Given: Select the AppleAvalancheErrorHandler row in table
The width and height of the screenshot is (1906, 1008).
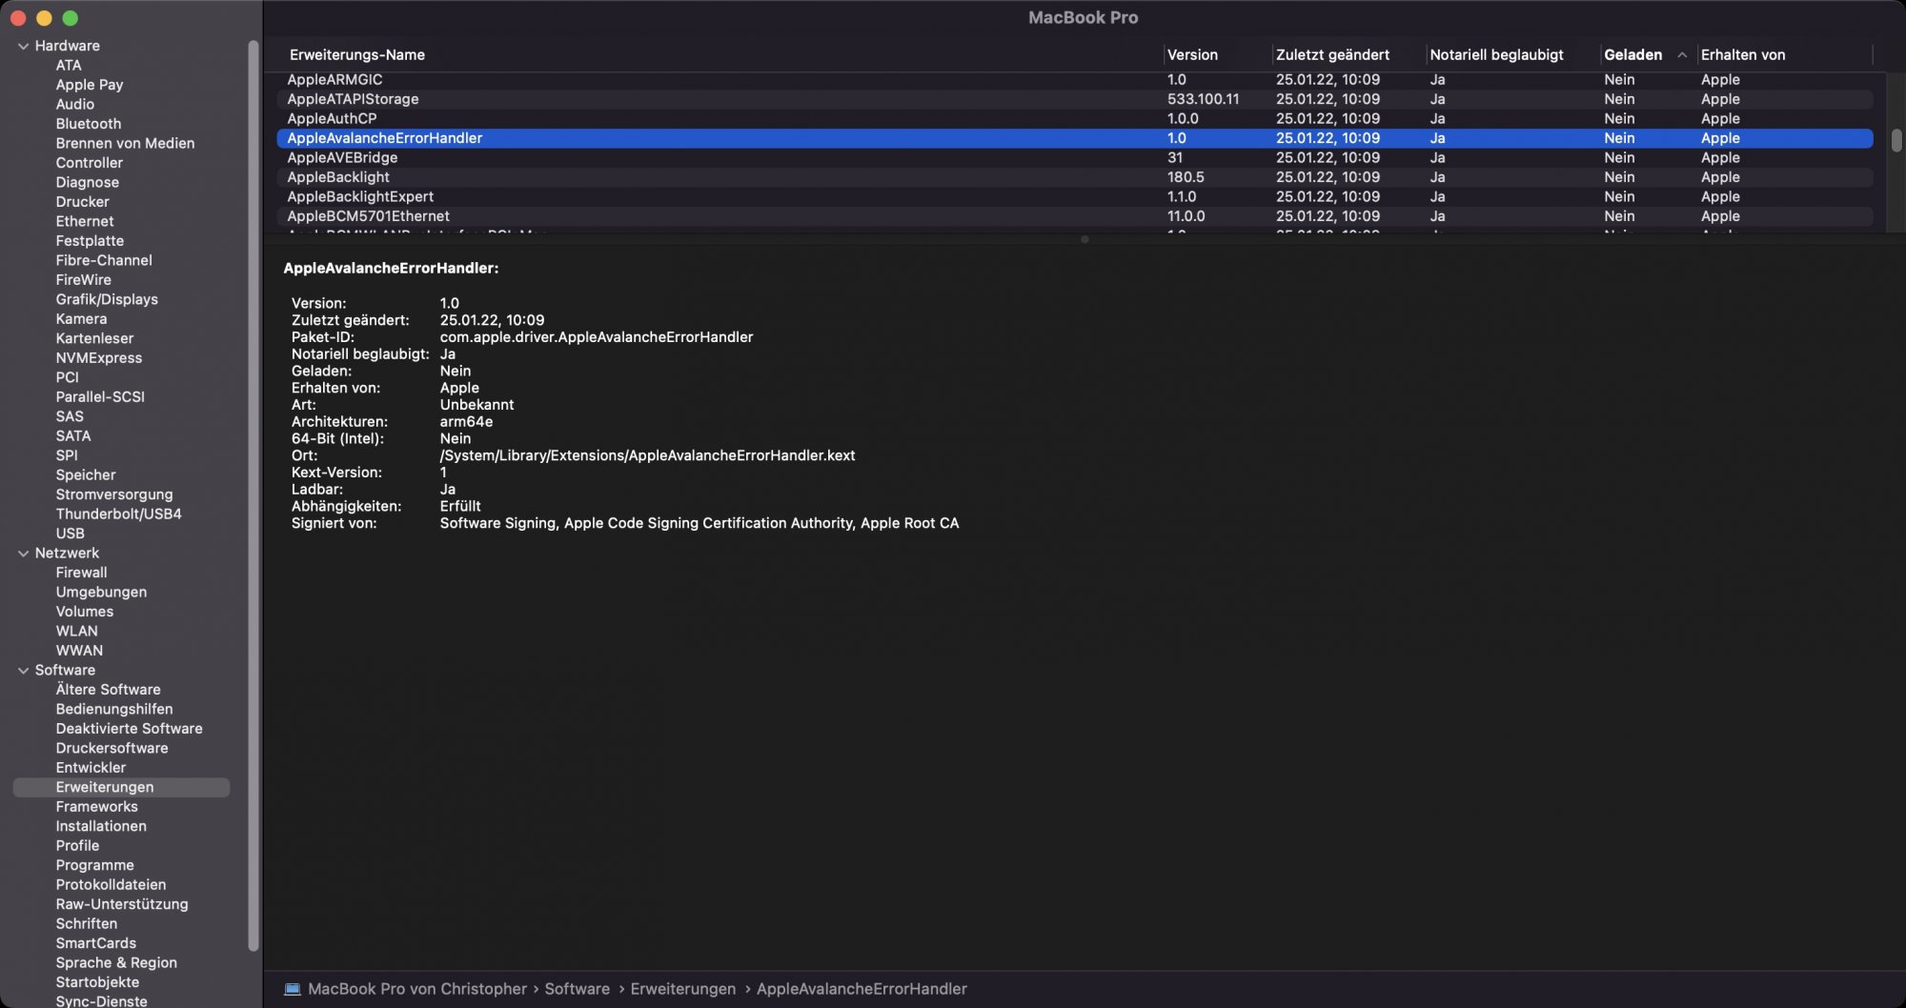Looking at the screenshot, I should point(1074,138).
